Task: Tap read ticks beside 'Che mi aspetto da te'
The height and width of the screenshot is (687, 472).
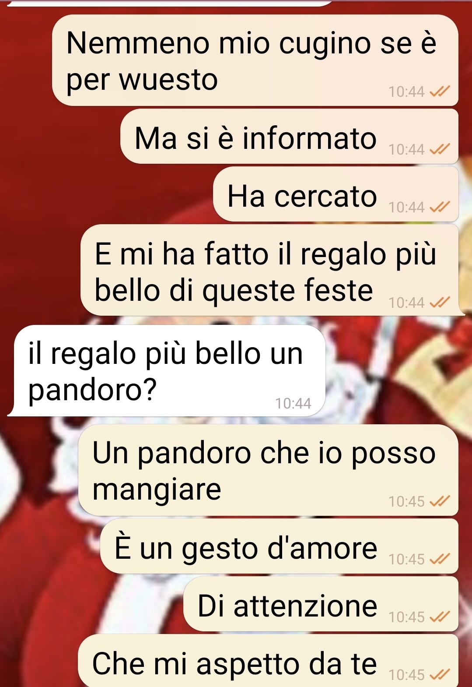Action: [440, 675]
